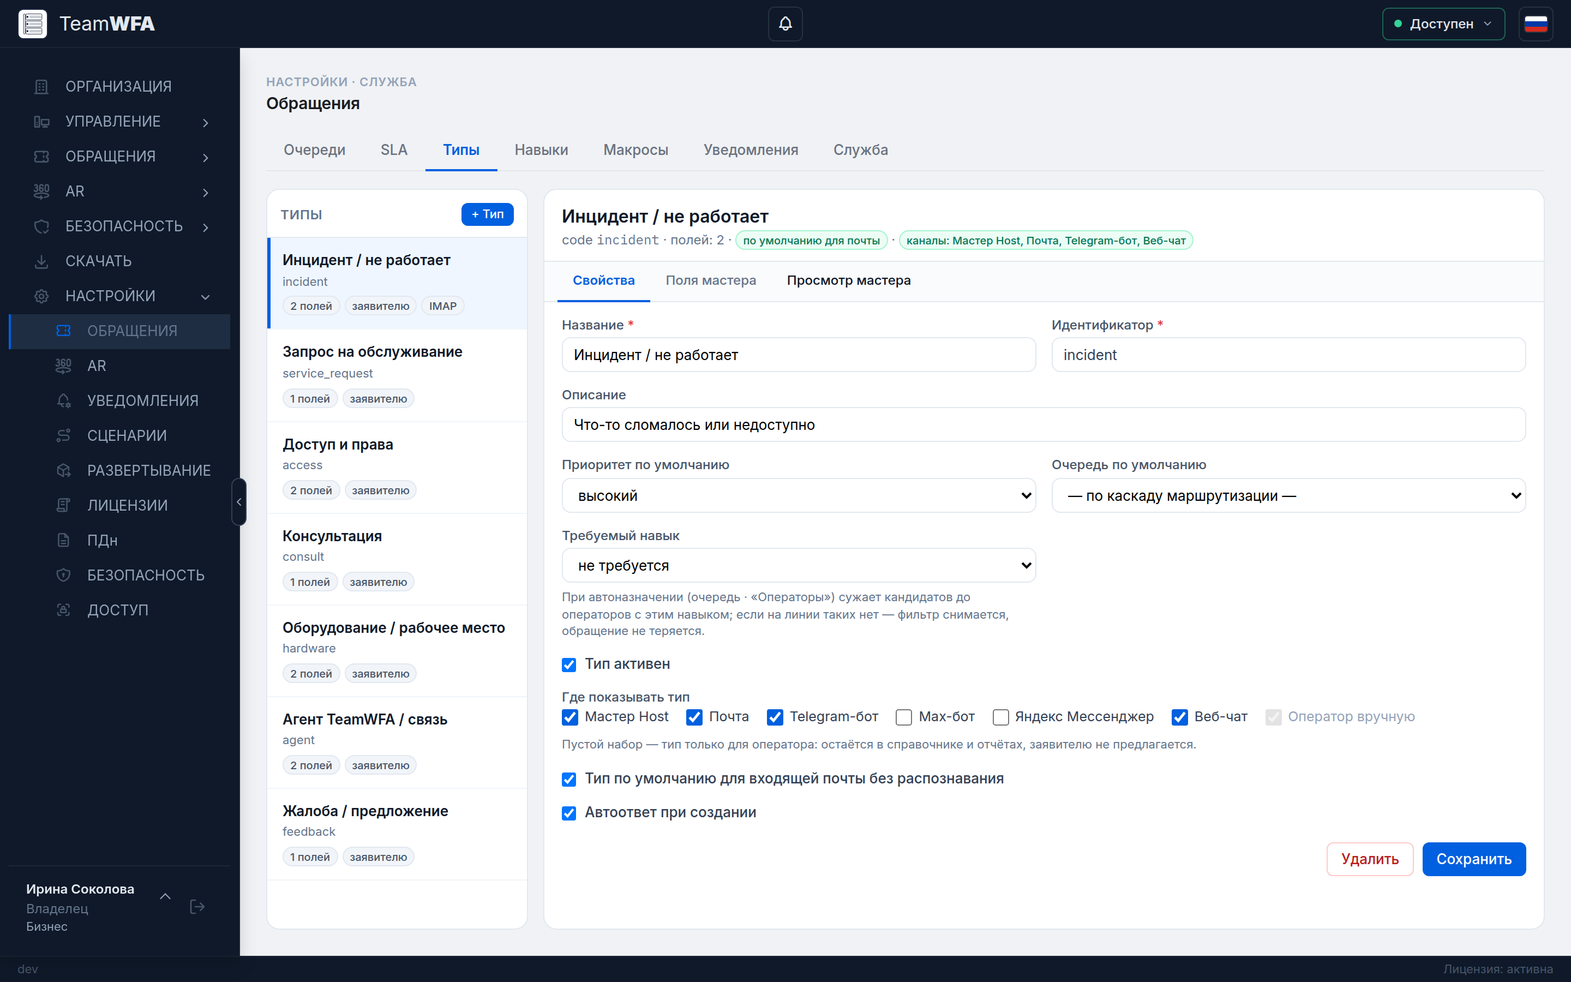Viewport: 1571px width, 982px height.
Task: Open the Приоритет по умолчанию dropdown
Action: coord(799,495)
